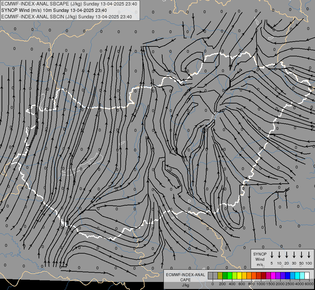The height and width of the screenshot is (290, 315).
Task: Click 'm/s' unit label in wind legend
Action: pos(260,265)
